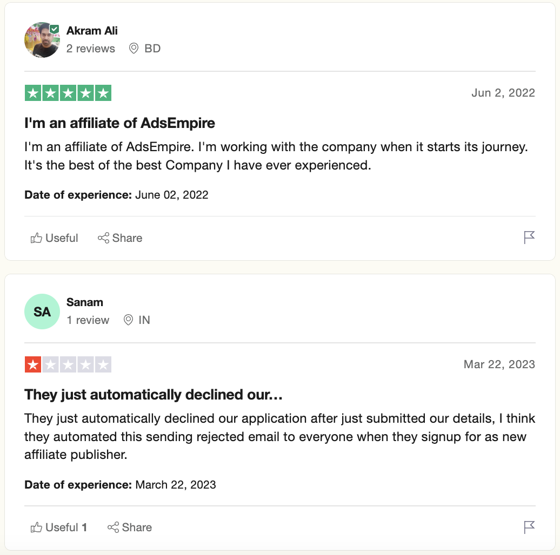Click Sanam's SA avatar circle
The height and width of the screenshot is (555, 560).
pos(42,312)
